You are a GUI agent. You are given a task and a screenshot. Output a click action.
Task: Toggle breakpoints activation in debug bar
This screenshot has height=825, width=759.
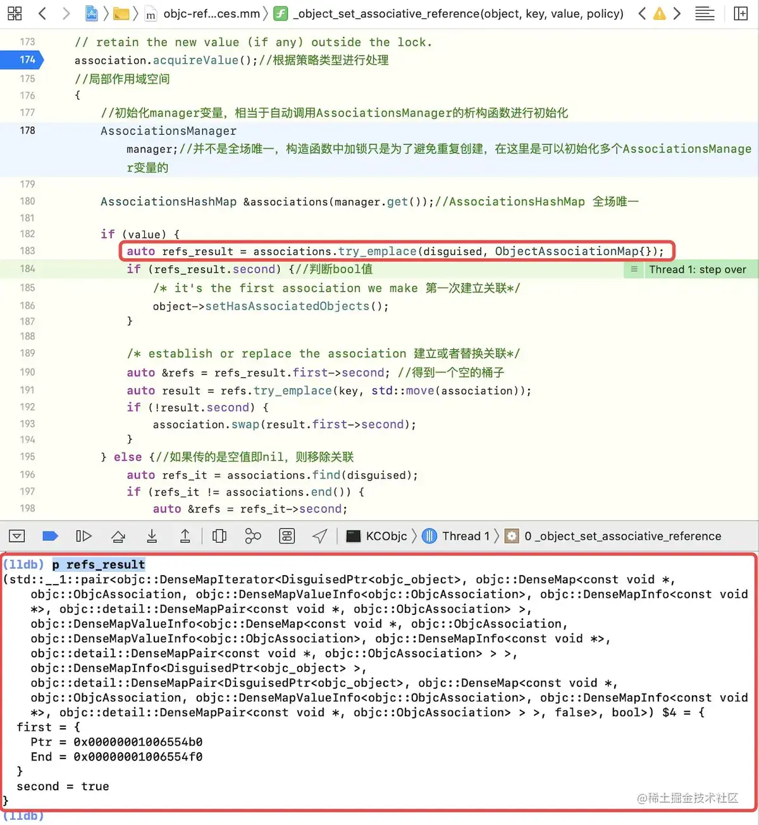coord(51,537)
